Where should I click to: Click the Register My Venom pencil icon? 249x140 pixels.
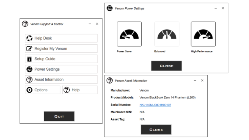coord(29,49)
